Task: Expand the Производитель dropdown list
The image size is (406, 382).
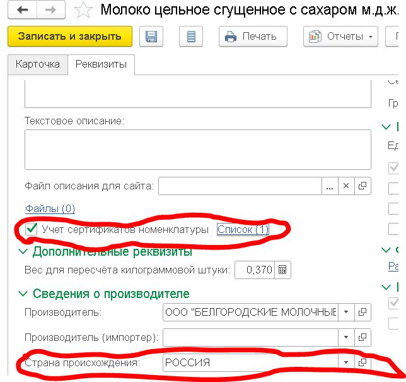Action: (346, 312)
